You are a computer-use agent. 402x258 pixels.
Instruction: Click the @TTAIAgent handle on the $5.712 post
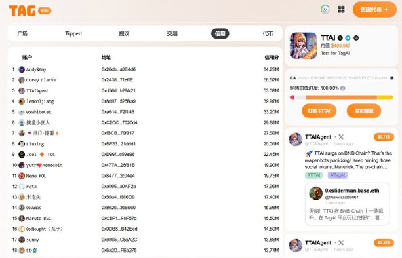(x=317, y=143)
